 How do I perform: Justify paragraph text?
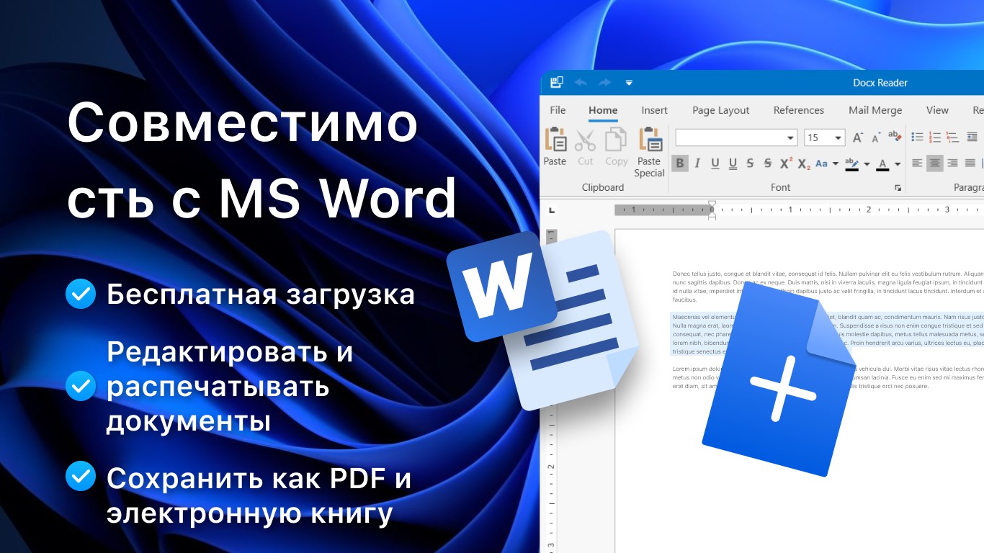[970, 163]
